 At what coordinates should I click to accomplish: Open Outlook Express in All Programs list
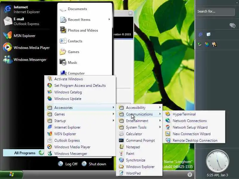click(80, 140)
